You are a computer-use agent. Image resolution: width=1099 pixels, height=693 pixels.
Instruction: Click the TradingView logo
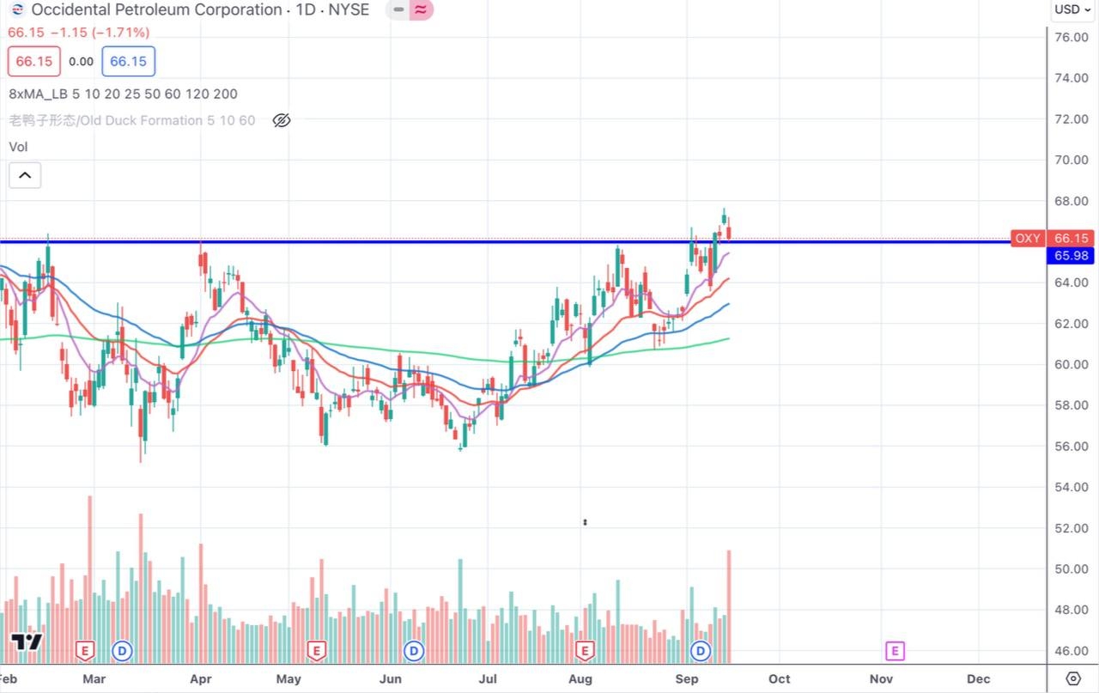click(27, 641)
